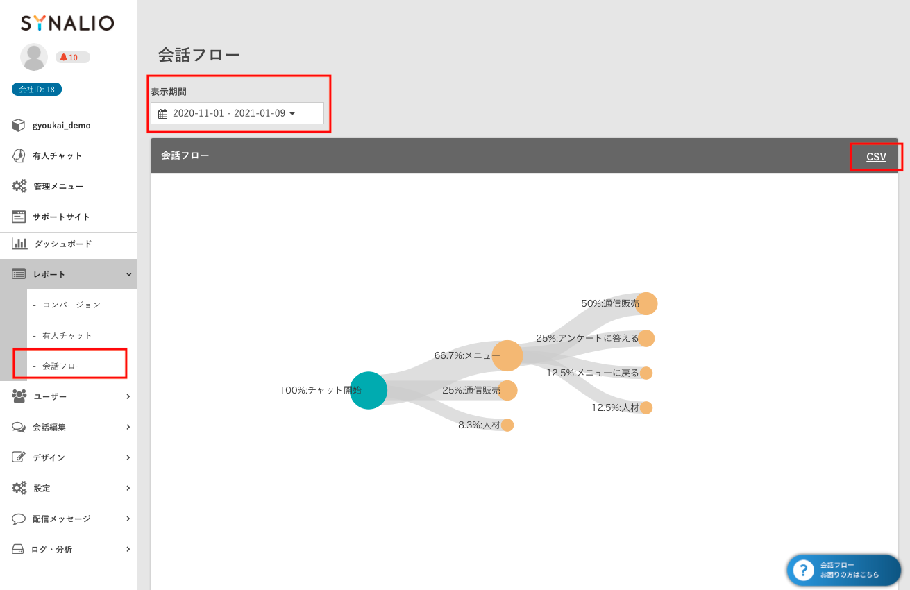Click the ログ・分析 drive icon

19,549
